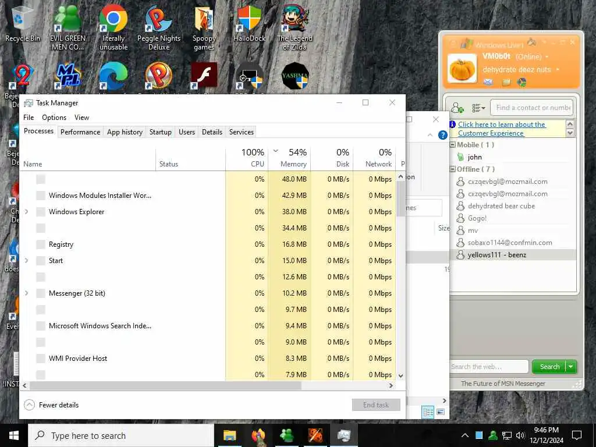Open the personal message dropdown arrow

(x=557, y=70)
